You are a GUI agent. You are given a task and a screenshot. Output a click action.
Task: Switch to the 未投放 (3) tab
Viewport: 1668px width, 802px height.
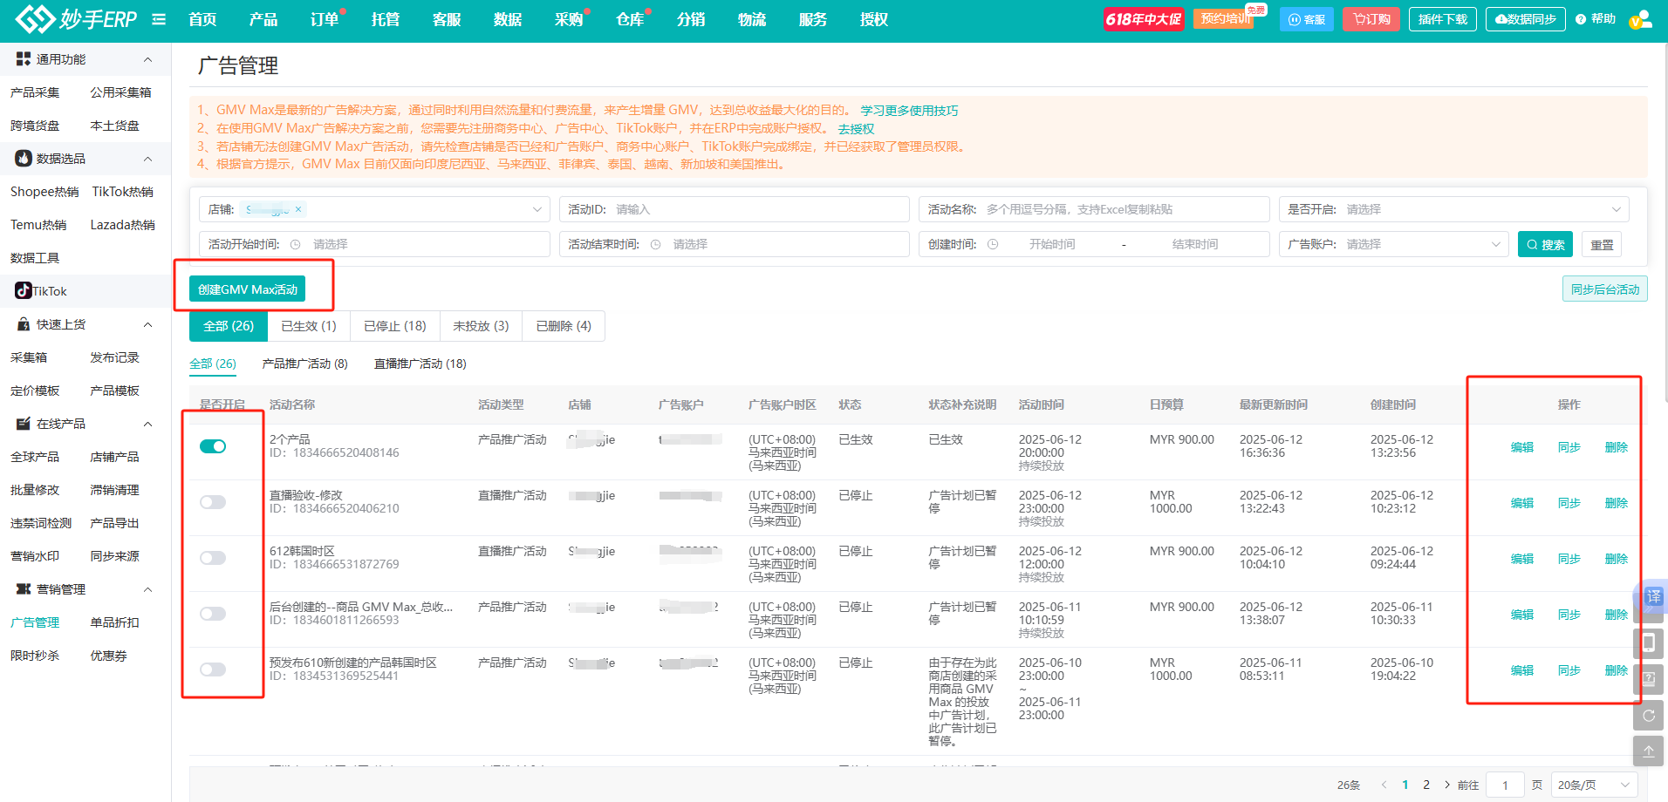tap(481, 326)
